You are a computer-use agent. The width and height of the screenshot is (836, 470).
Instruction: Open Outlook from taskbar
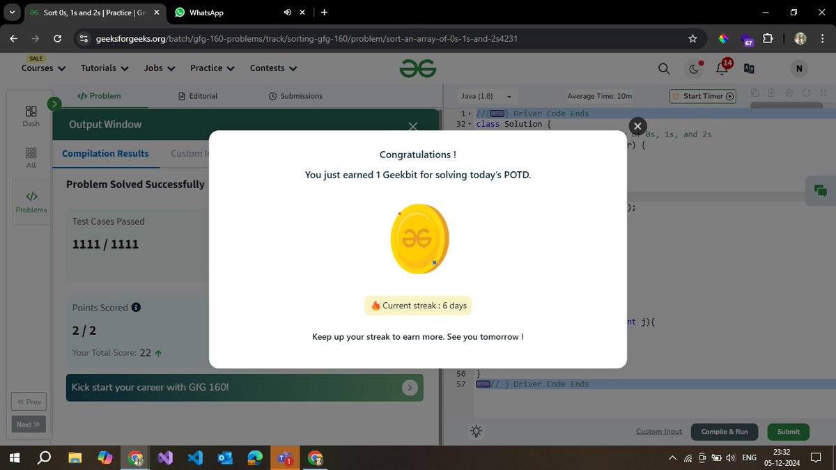pyautogui.click(x=225, y=457)
